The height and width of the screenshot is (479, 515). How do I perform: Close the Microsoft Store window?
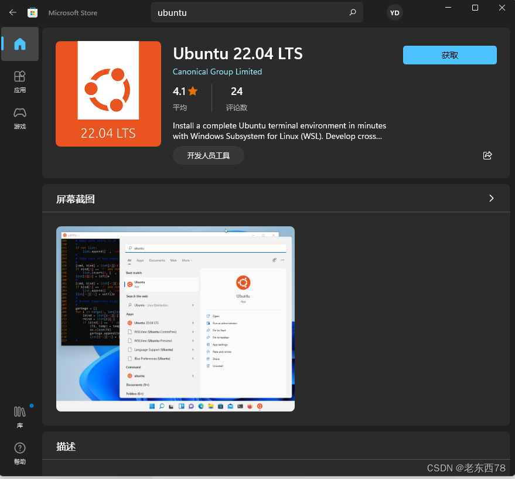[502, 8]
